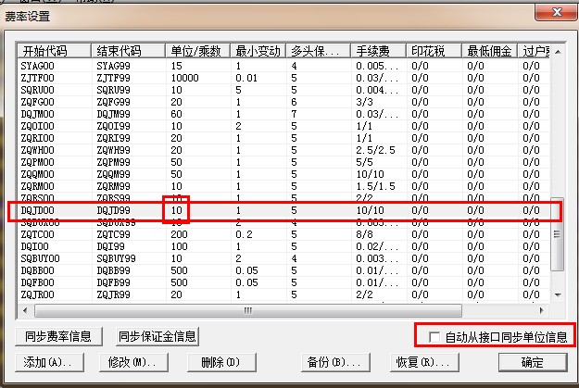579x388 pixels.
Task: Click the 同步保证金信息 button
Action: pos(157,336)
